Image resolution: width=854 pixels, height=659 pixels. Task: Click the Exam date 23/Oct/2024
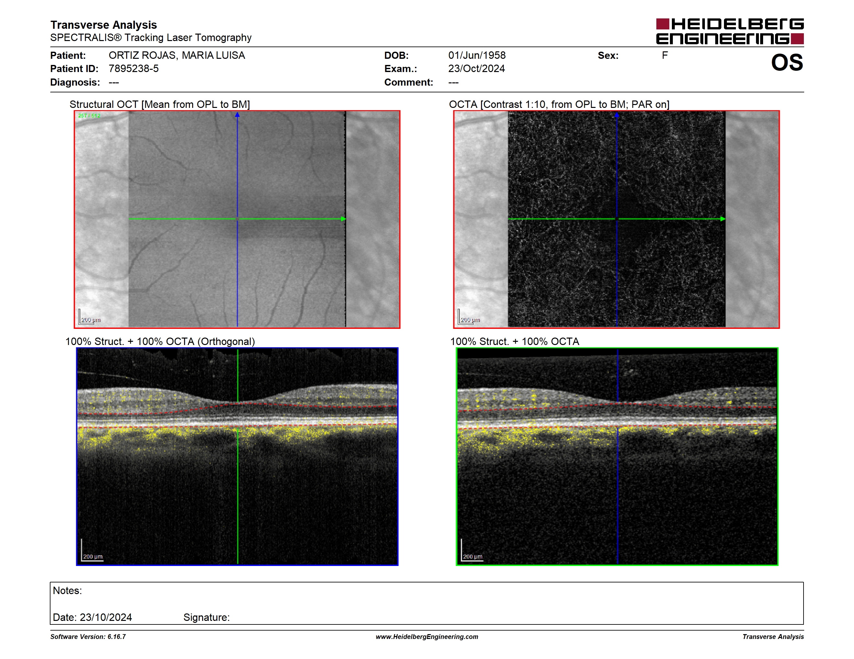pyautogui.click(x=476, y=69)
